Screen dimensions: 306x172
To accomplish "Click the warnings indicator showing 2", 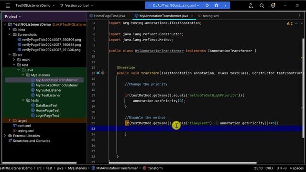I will tap(290, 23).
